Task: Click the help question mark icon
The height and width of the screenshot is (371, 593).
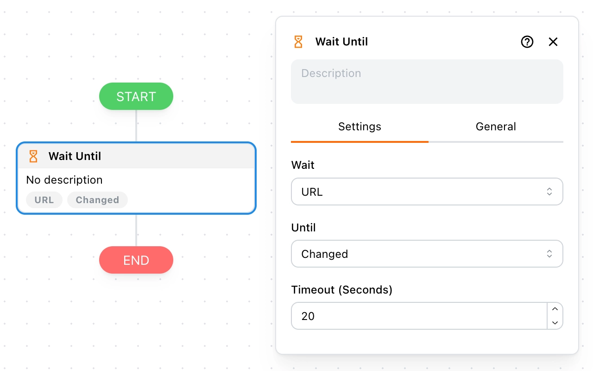Action: click(527, 42)
